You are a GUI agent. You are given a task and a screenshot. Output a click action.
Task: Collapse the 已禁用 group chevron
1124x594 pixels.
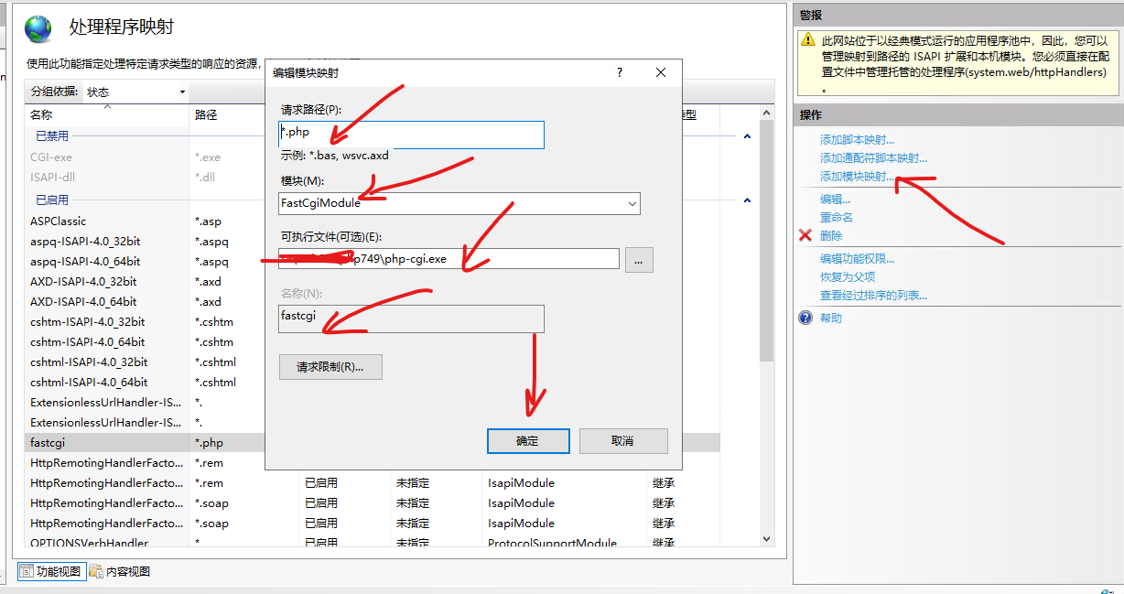tap(747, 136)
